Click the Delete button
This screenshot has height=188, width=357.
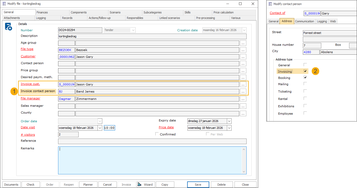point(222,185)
